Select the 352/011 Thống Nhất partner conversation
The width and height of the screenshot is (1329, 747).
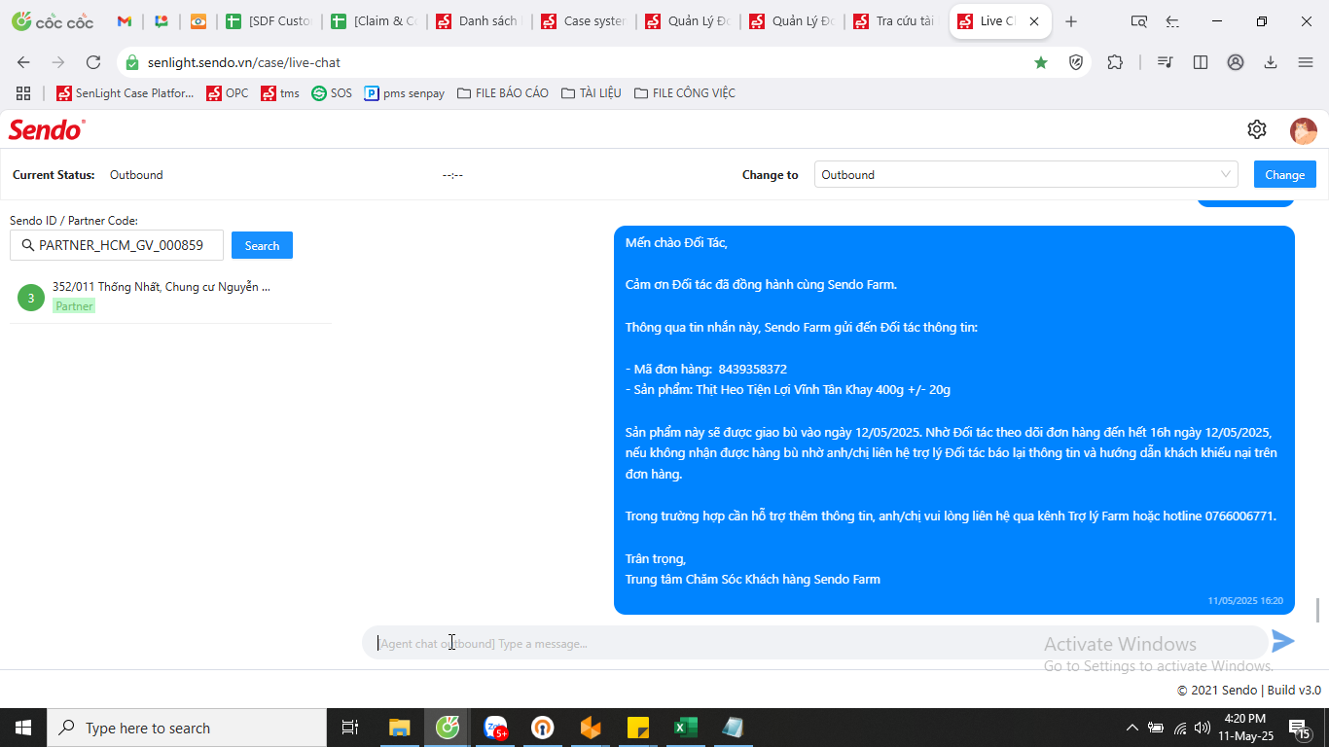(170, 297)
